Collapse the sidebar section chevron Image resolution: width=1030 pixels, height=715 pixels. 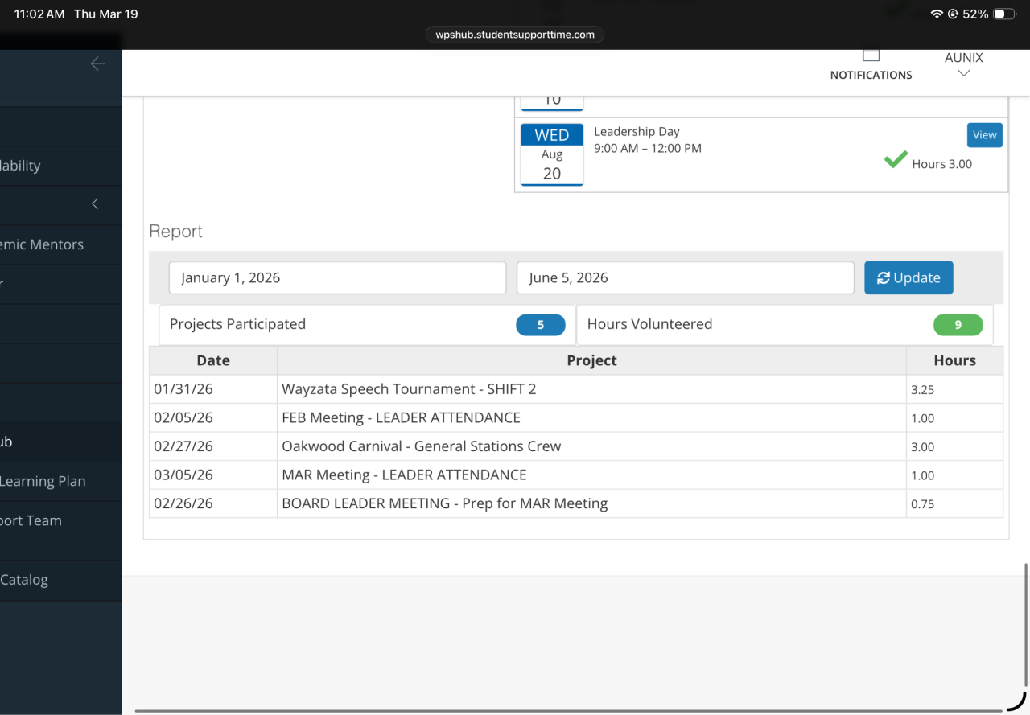95,204
